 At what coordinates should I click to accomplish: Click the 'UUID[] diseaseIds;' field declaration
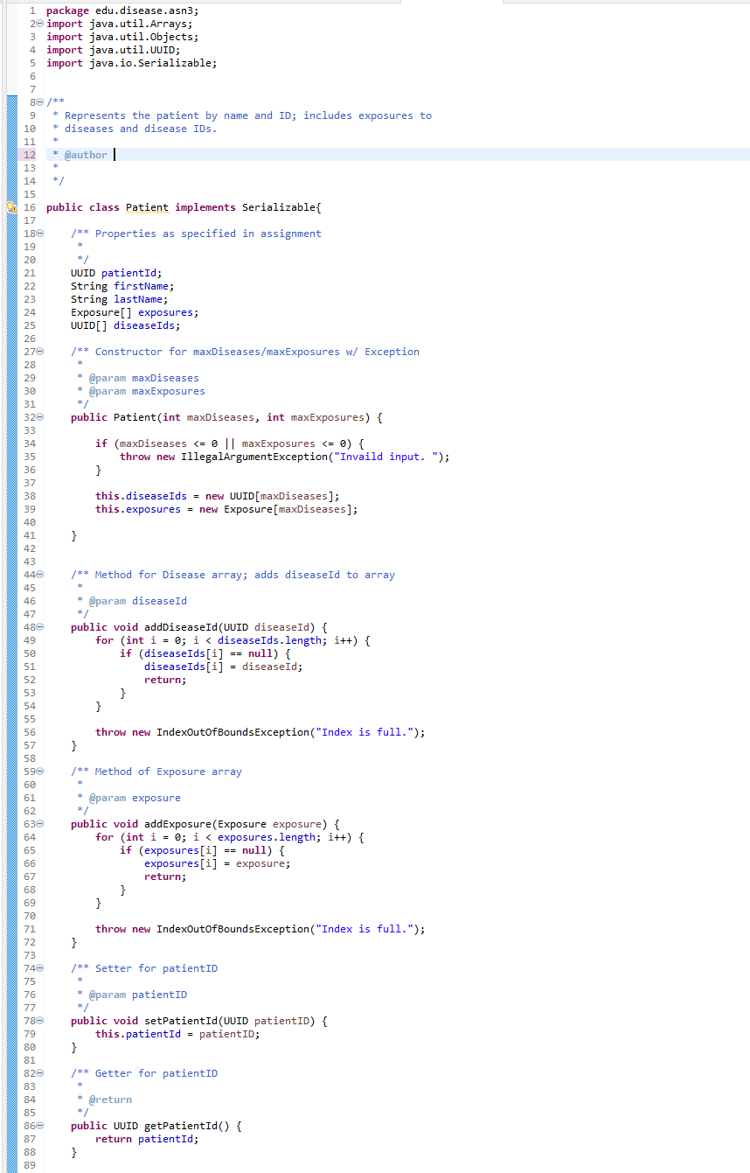126,325
